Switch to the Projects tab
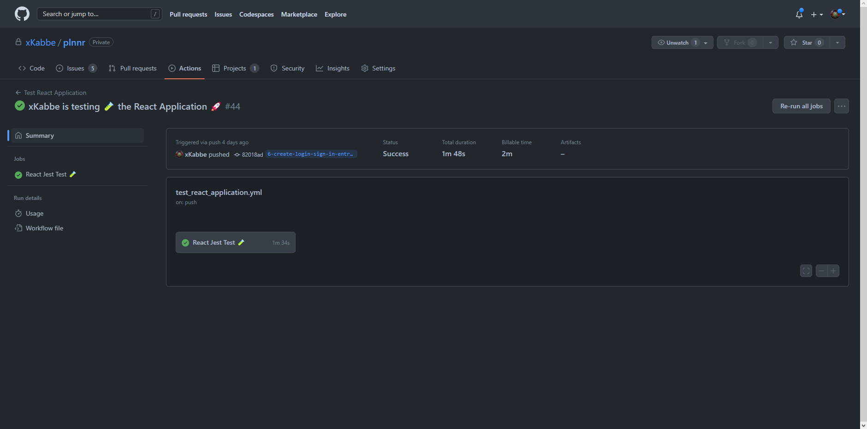Viewport: 867px width, 429px height. [235, 68]
